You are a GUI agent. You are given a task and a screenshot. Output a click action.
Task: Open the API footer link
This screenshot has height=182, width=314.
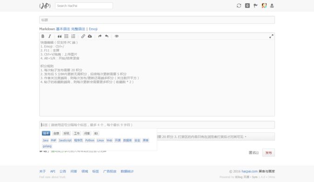(x=53, y=171)
